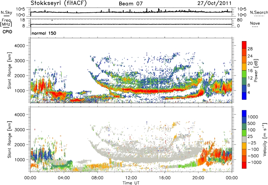Select the Beam 07 label
The width and height of the screenshot is (268, 185).
131,4
